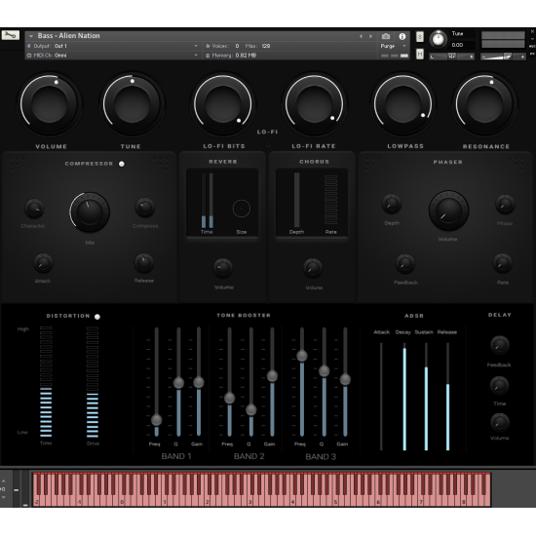Go to the next instrument arrow

pyautogui.click(x=370, y=36)
